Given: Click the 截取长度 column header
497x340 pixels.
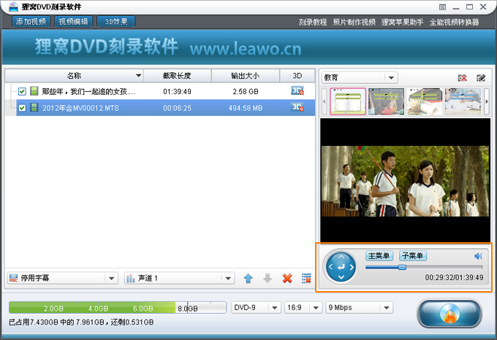Looking at the screenshot, I should tap(177, 76).
